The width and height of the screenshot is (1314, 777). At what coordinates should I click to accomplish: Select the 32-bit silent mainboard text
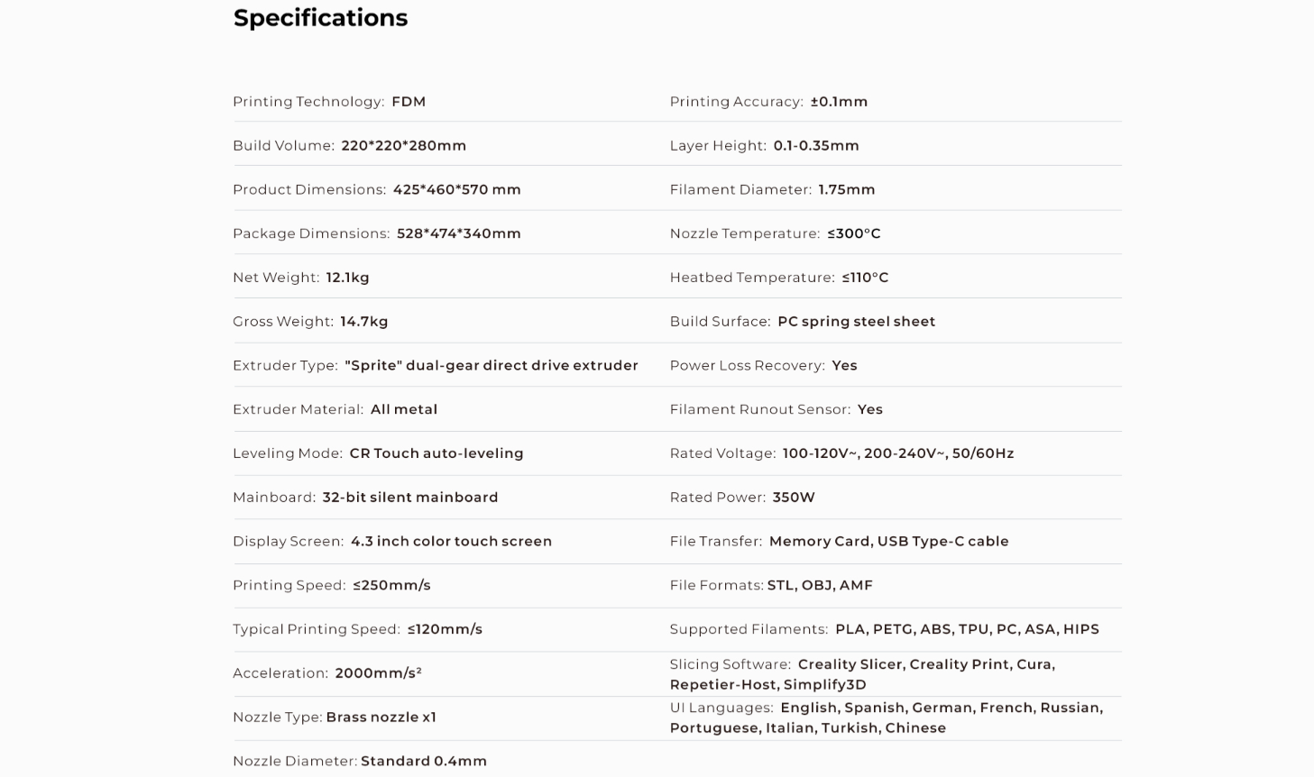click(409, 498)
